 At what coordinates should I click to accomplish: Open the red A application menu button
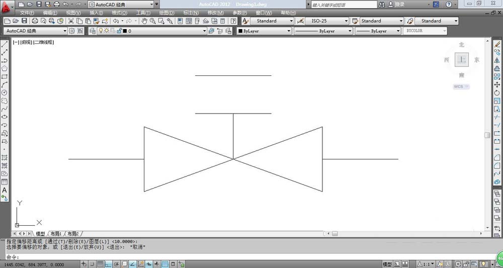7,7
